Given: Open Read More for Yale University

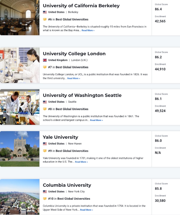Looking at the screenshot, I should tap(81, 162).
